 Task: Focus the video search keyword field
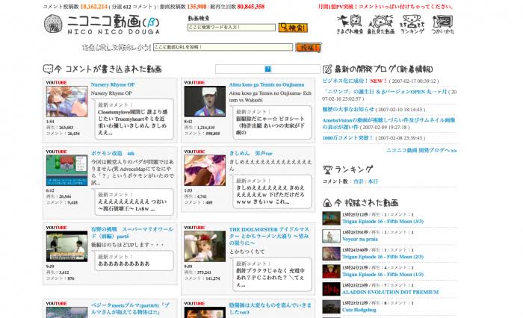click(x=232, y=28)
